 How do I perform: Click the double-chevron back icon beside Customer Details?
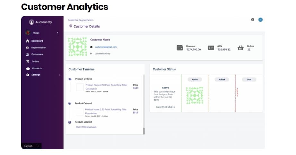tap(71, 26)
